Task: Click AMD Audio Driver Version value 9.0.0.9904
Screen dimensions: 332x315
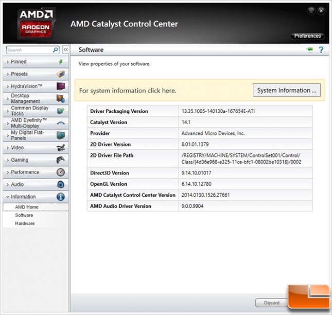Action: [193, 206]
